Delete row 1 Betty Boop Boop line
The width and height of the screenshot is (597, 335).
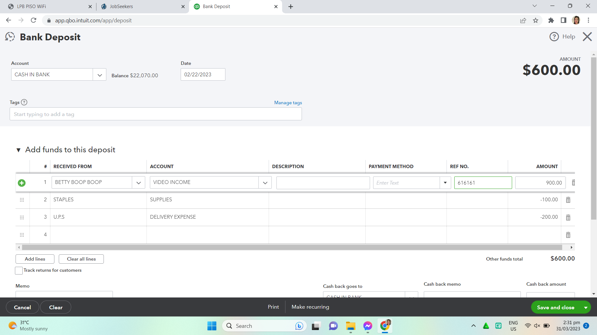click(x=573, y=183)
